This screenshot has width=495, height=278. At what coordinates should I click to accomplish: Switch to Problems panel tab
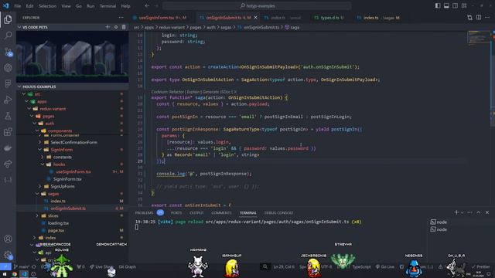(x=144, y=213)
